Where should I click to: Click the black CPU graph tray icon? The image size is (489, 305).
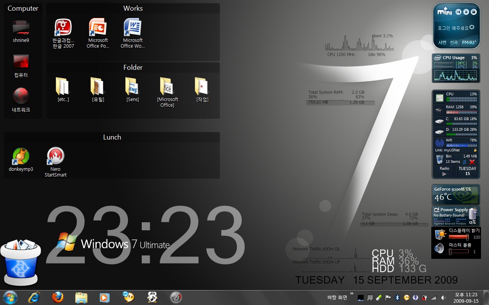[x=360, y=298]
